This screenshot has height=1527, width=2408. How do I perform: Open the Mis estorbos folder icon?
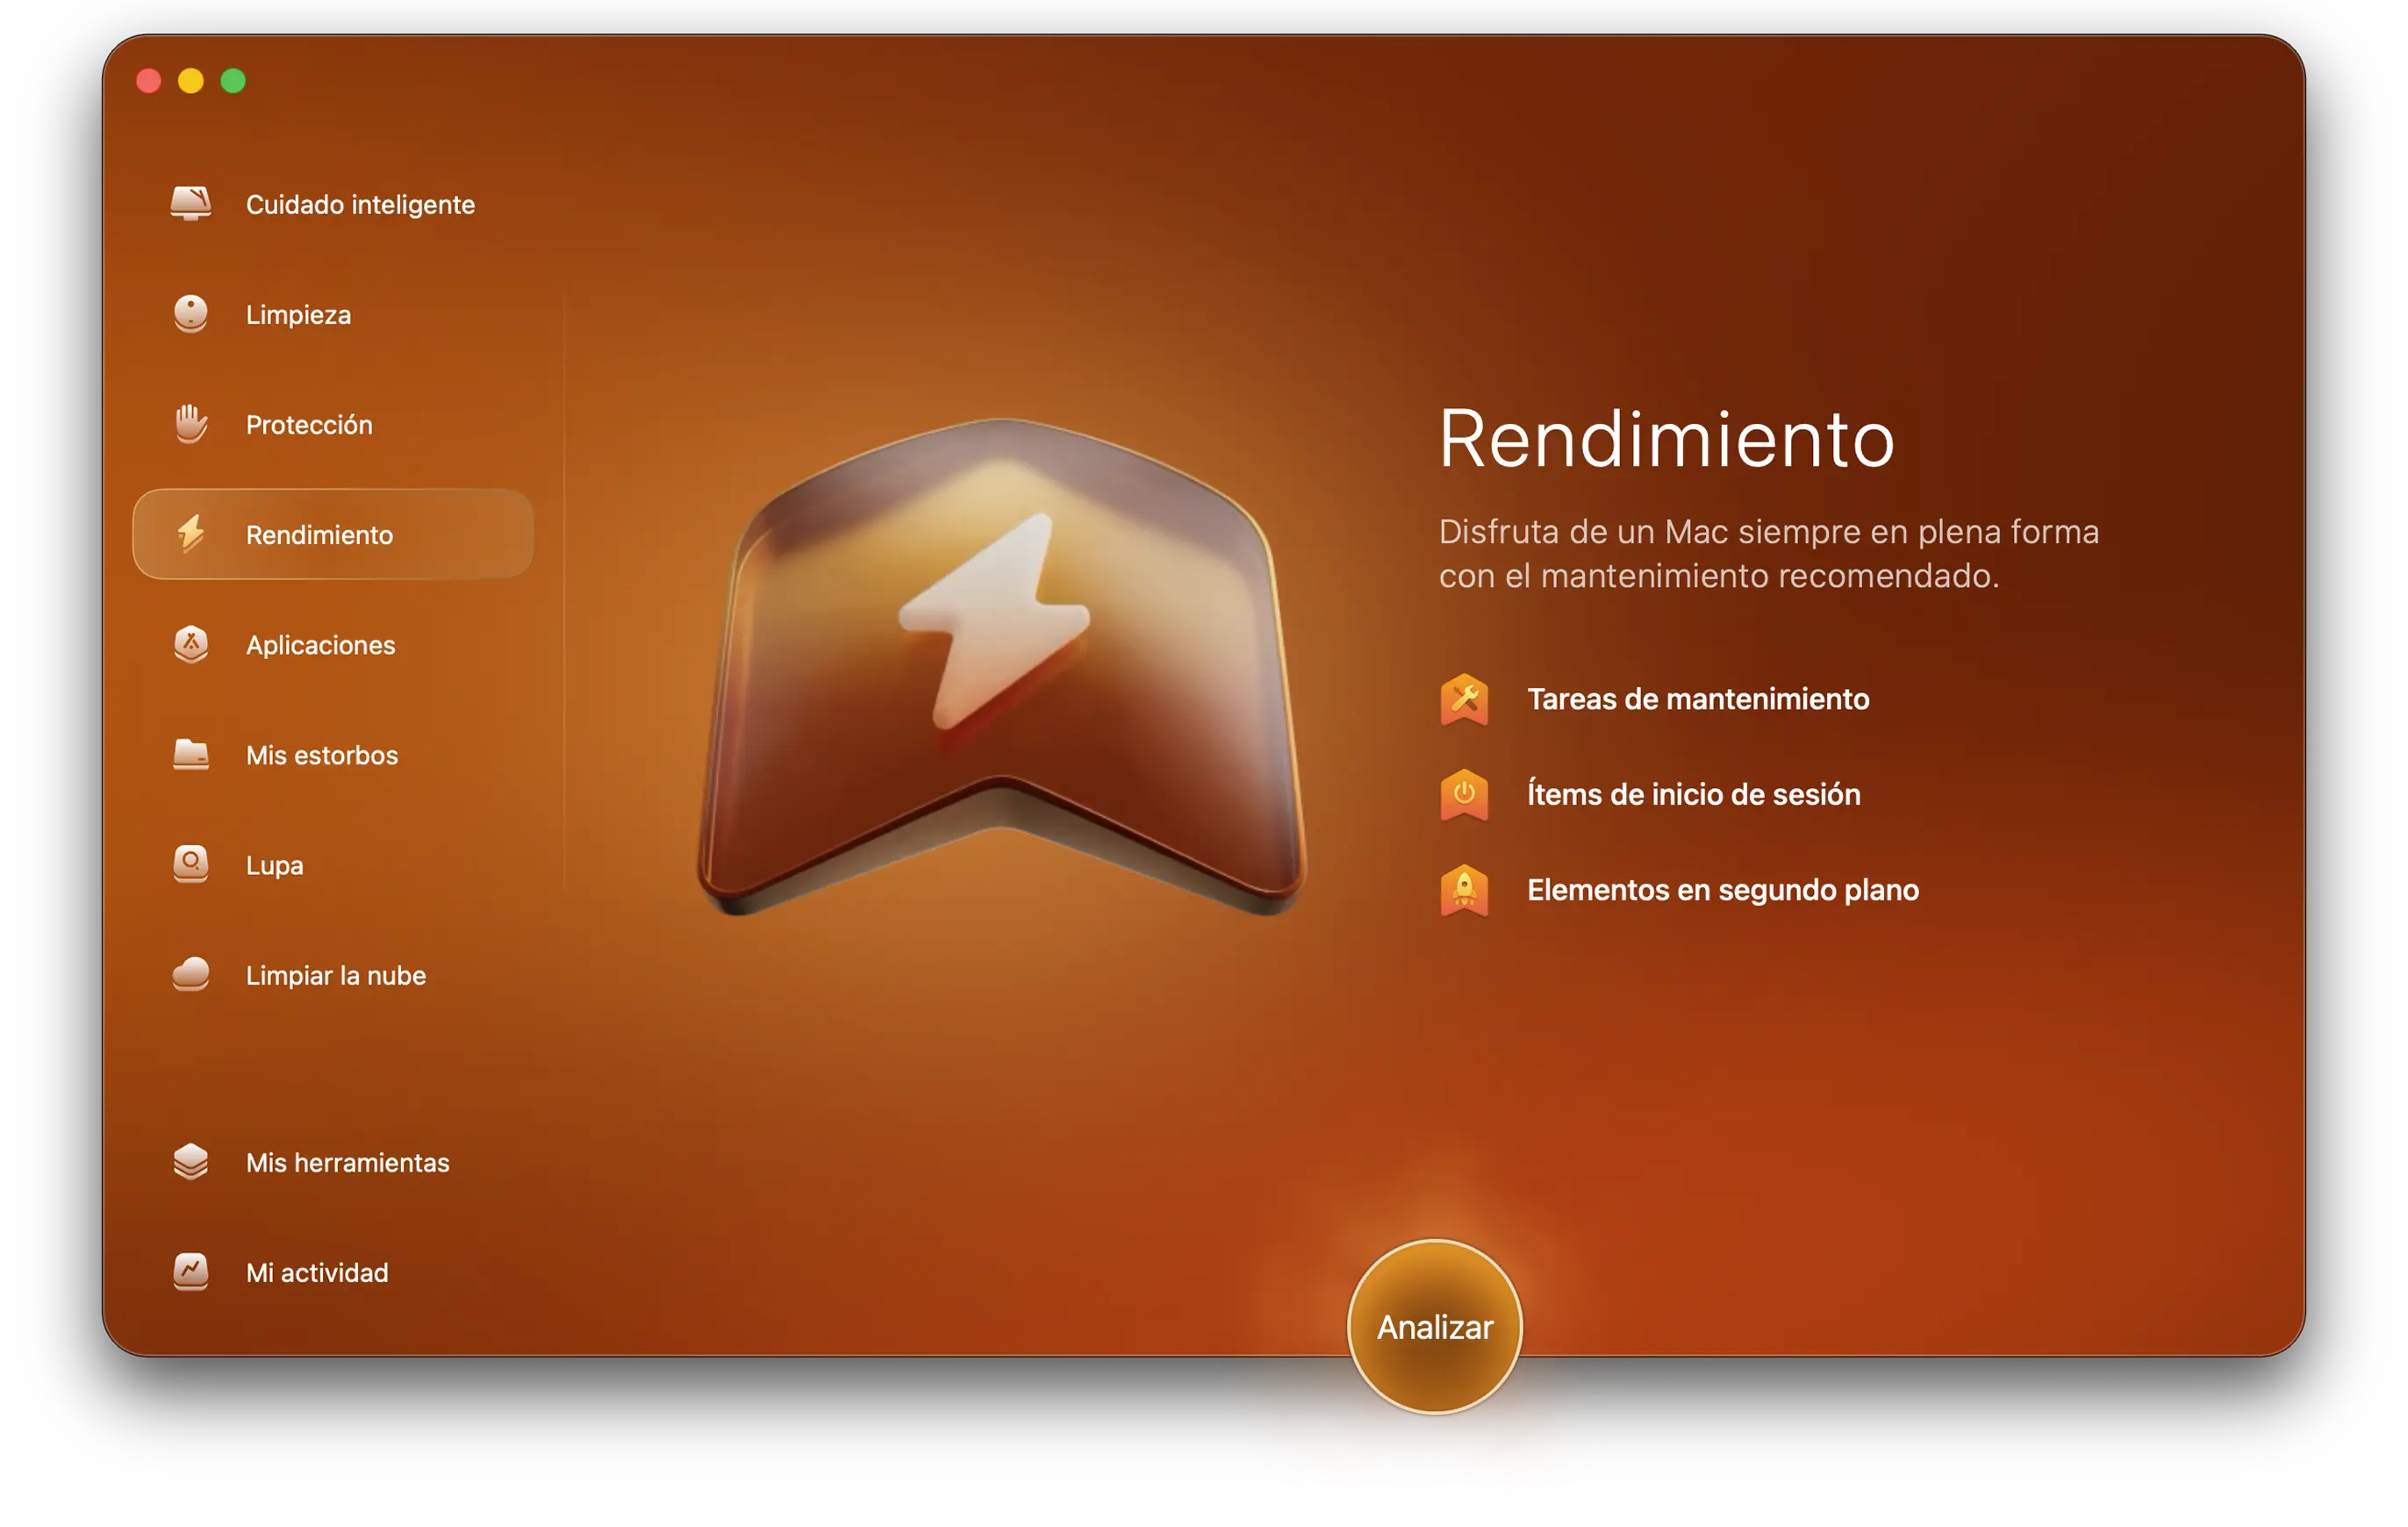[190, 755]
